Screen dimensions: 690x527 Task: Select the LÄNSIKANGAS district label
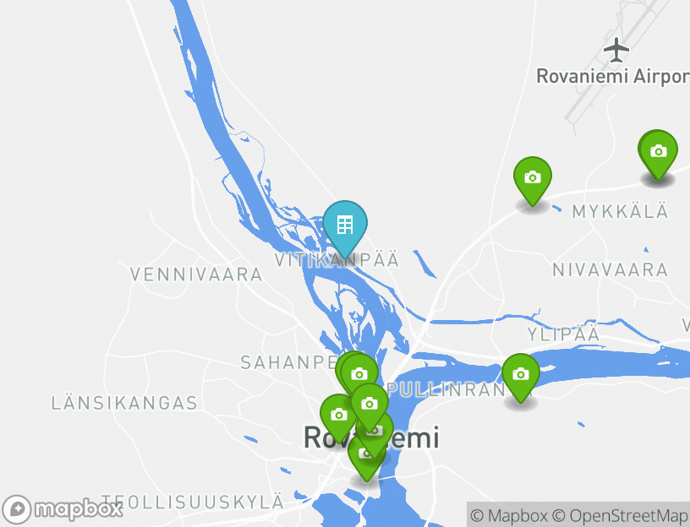[124, 403]
